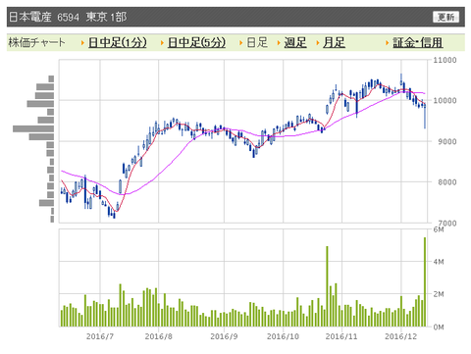Open the 証金・信用 margin page
The image size is (471, 354).
pyautogui.click(x=418, y=42)
